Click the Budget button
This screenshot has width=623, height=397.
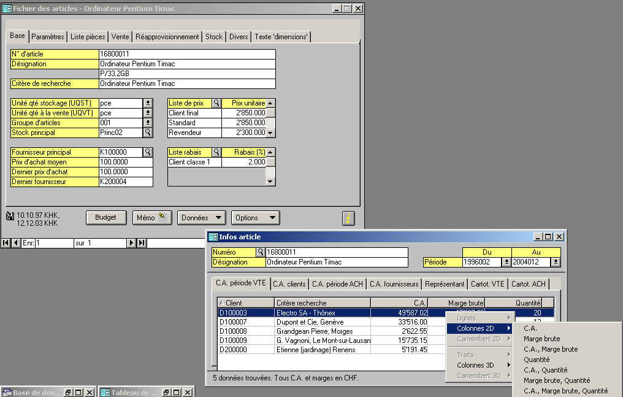[x=105, y=218]
